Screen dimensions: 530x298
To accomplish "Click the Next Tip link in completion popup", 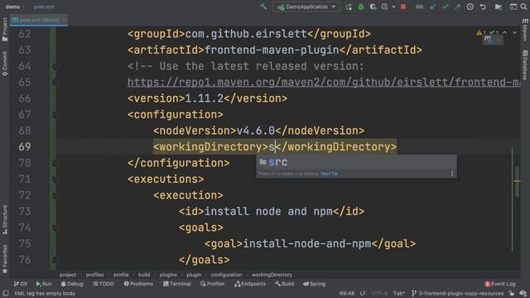I will [329, 174].
